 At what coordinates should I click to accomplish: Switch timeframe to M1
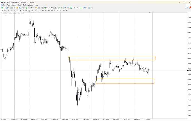pyautogui.click(x=43, y=11)
